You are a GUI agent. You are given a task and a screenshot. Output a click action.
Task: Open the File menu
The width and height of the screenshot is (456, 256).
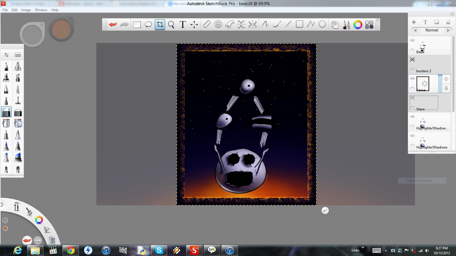[x=5, y=10]
